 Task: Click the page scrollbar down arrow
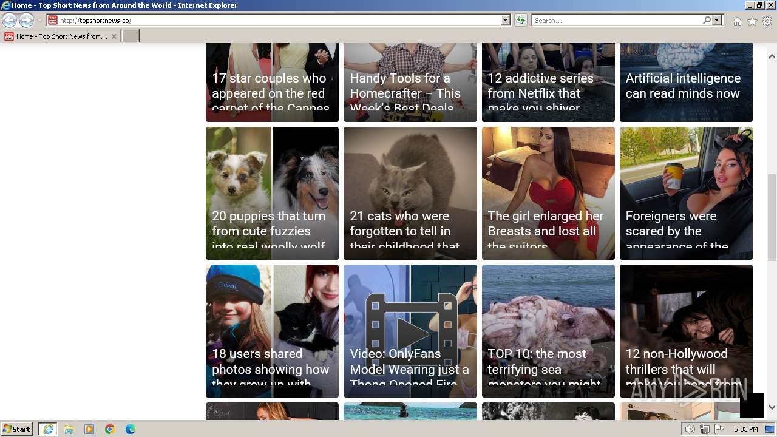click(x=772, y=408)
